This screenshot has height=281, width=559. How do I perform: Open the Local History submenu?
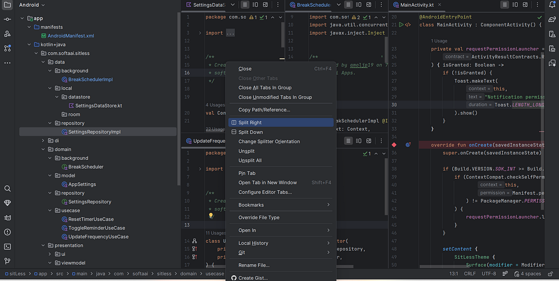[x=281, y=243]
